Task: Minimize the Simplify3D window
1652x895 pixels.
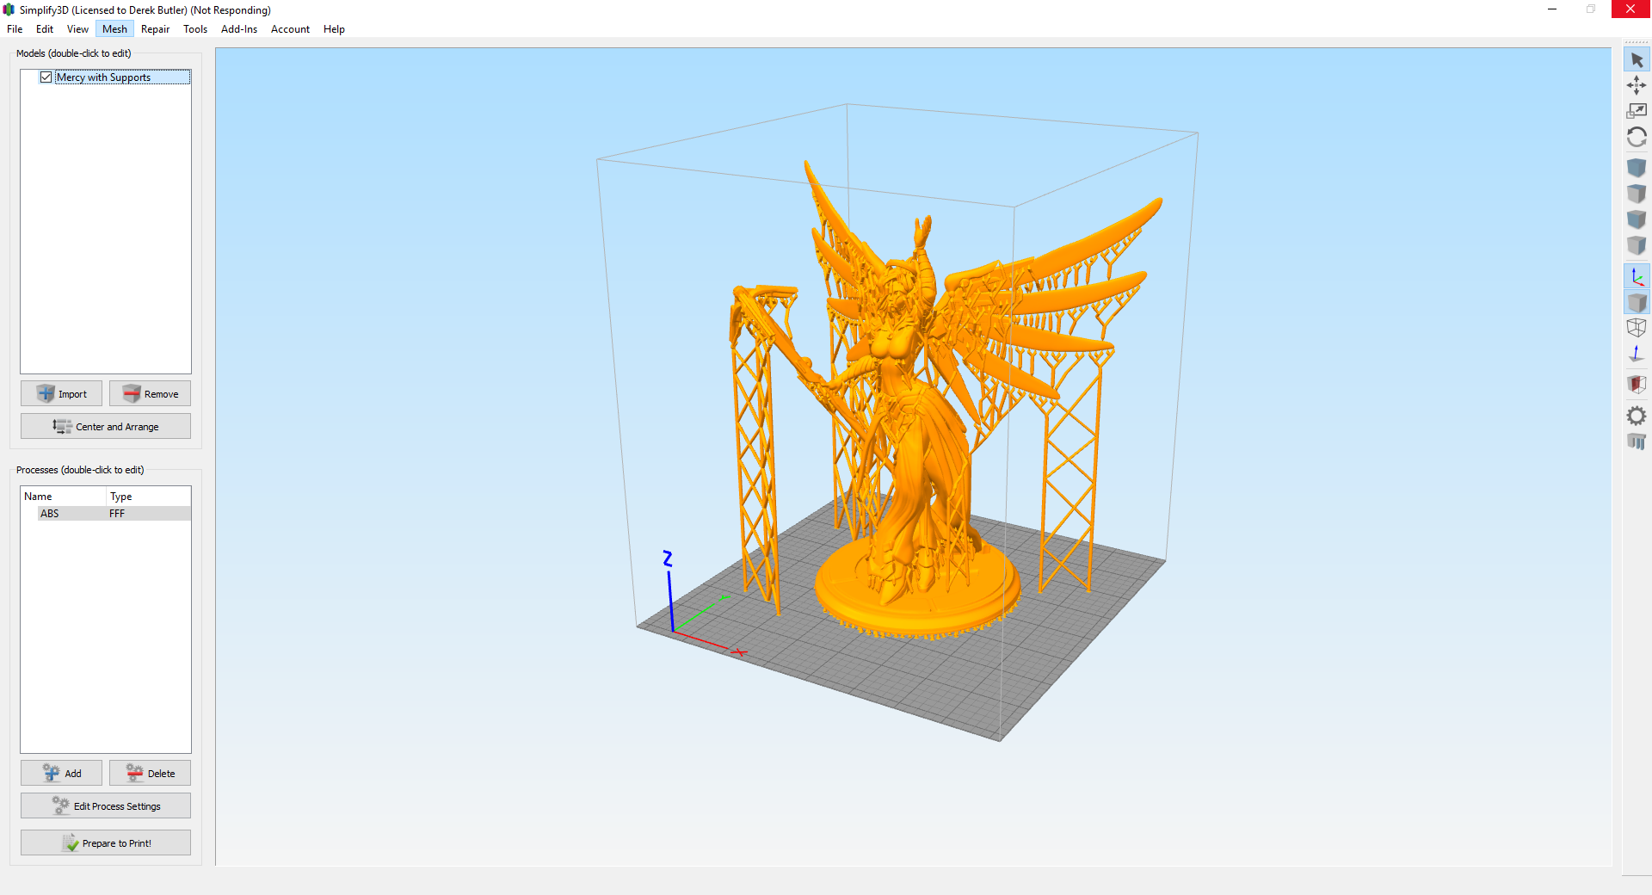Action: click(1552, 9)
